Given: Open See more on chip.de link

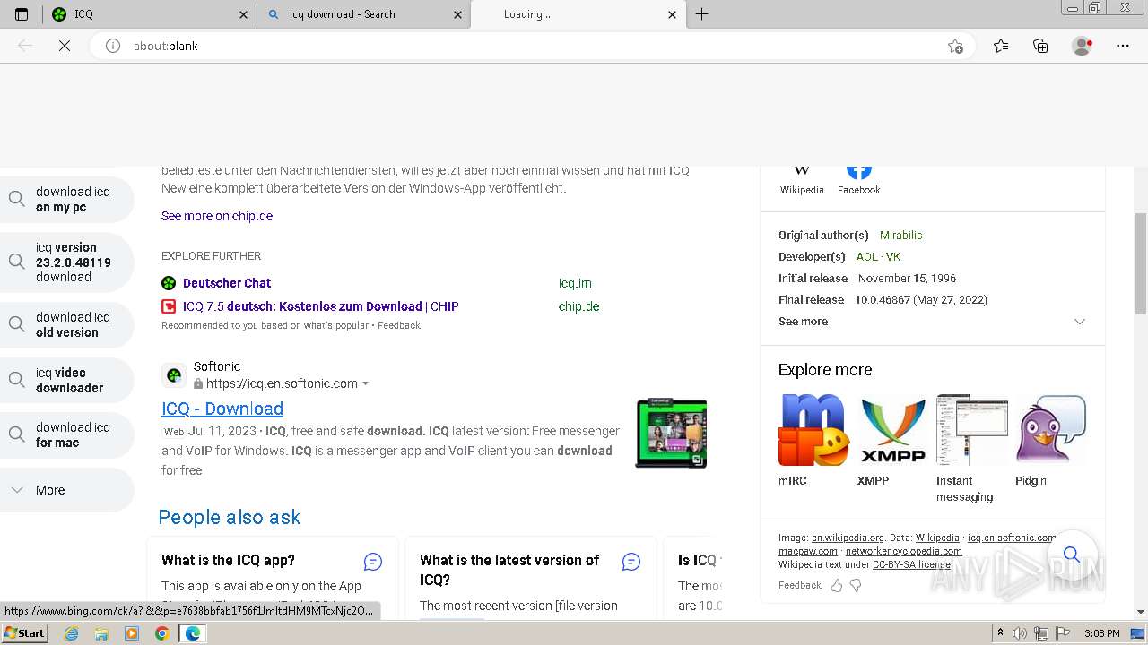Looking at the screenshot, I should tap(217, 216).
